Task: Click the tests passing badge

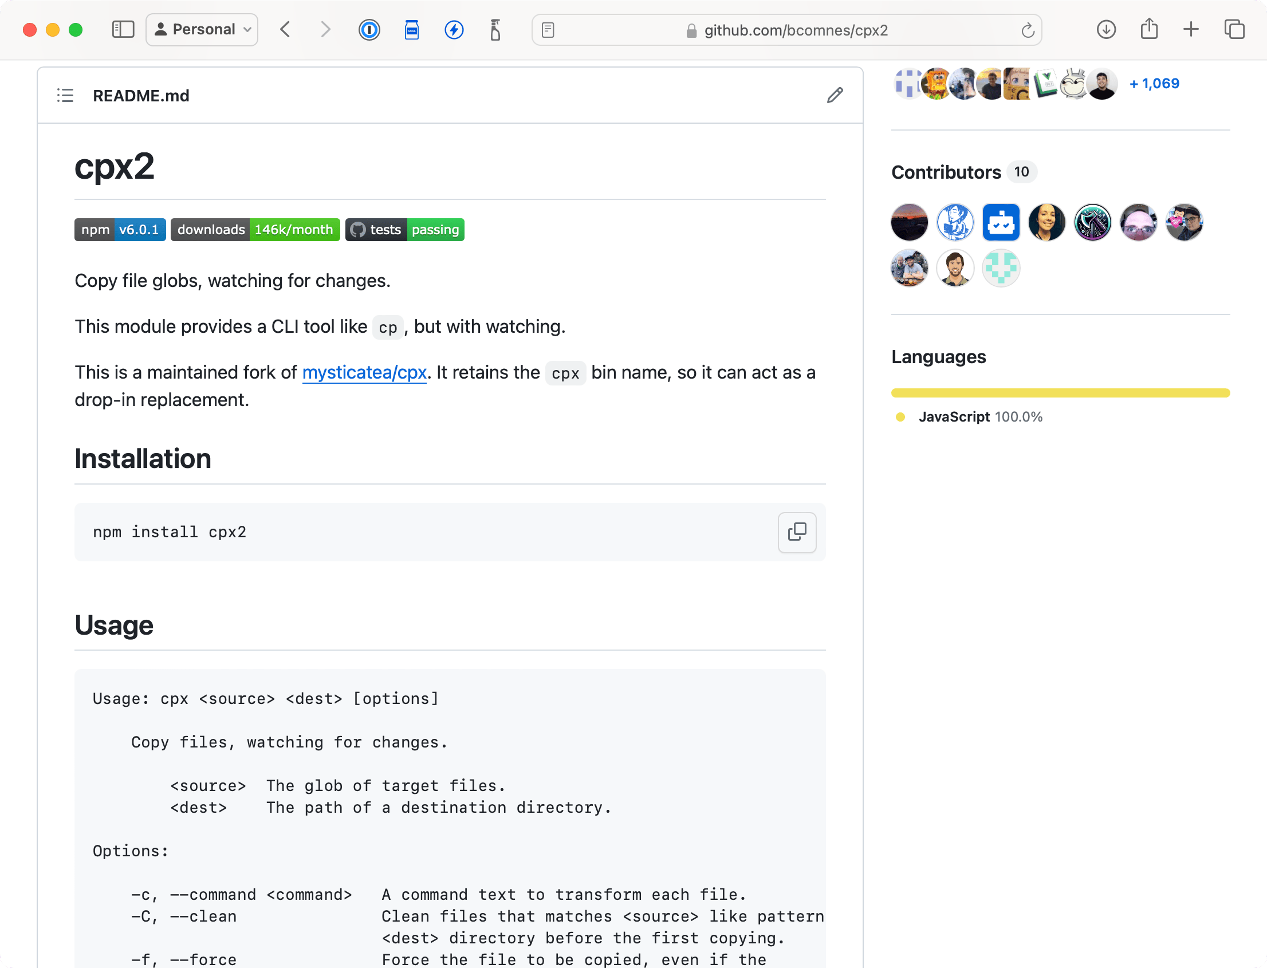Action: point(405,230)
